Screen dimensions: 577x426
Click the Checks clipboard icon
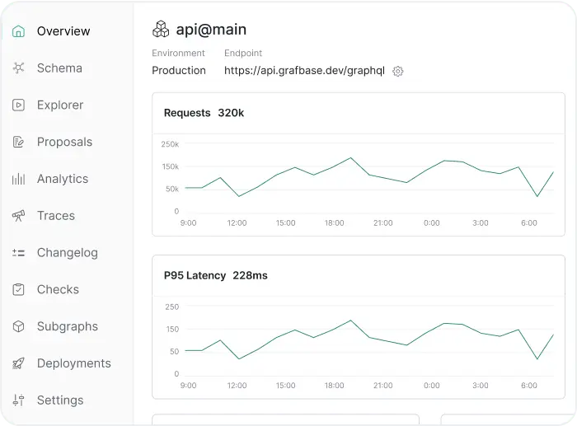point(18,289)
